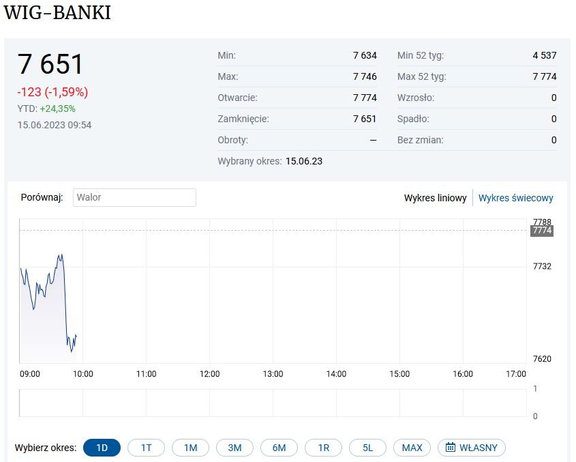Click the Max value 7 746
The width and height of the screenshot is (576, 462).
(365, 76)
